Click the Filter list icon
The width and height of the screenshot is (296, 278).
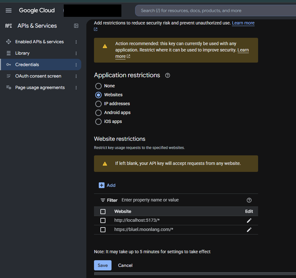coord(103,200)
